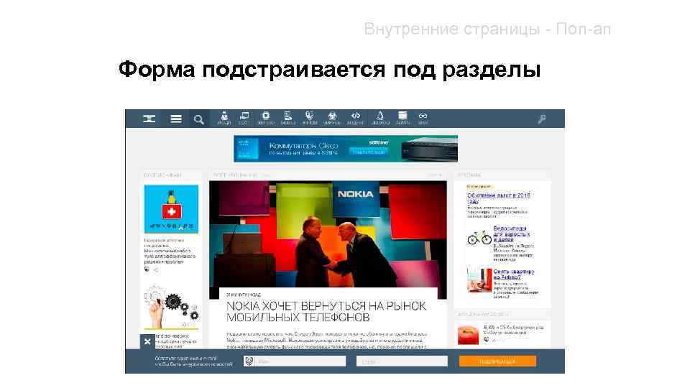Open the telephone handset icon section

[x=310, y=118]
